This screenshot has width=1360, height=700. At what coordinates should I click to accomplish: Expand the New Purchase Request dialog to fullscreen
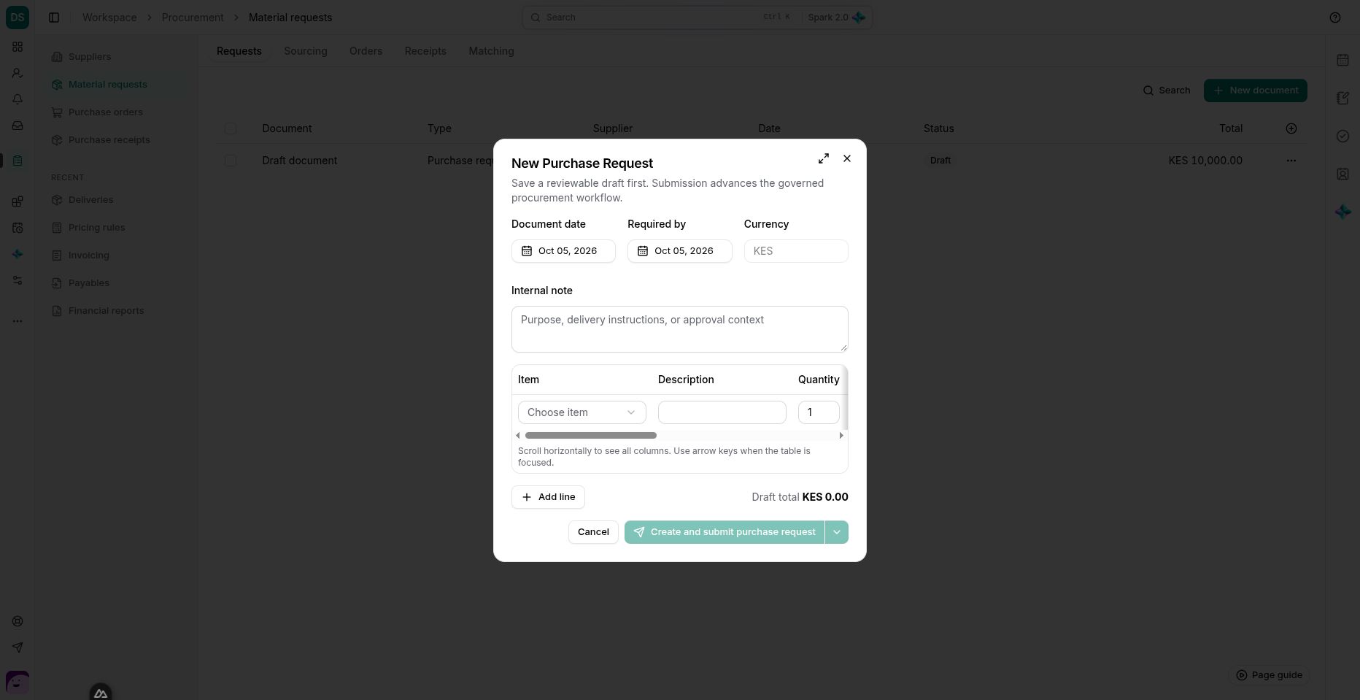pyautogui.click(x=824, y=158)
